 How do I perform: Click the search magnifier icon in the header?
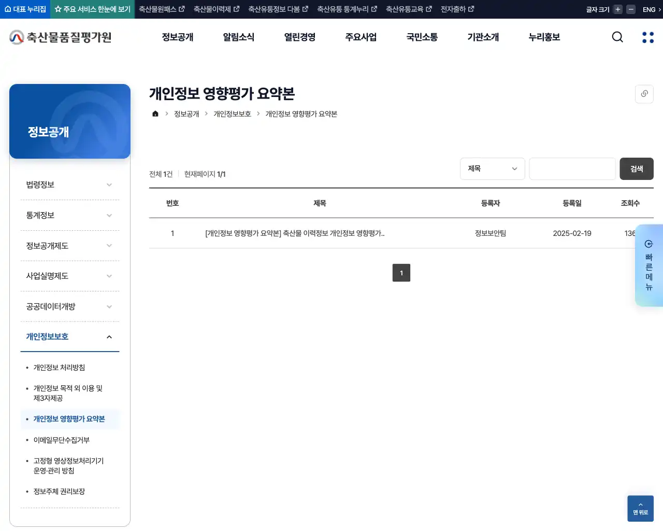tap(617, 37)
